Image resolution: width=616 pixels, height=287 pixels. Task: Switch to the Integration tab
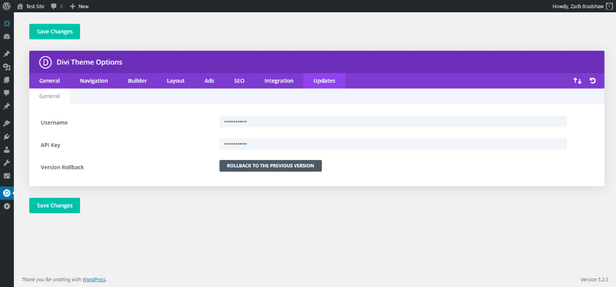pos(279,81)
